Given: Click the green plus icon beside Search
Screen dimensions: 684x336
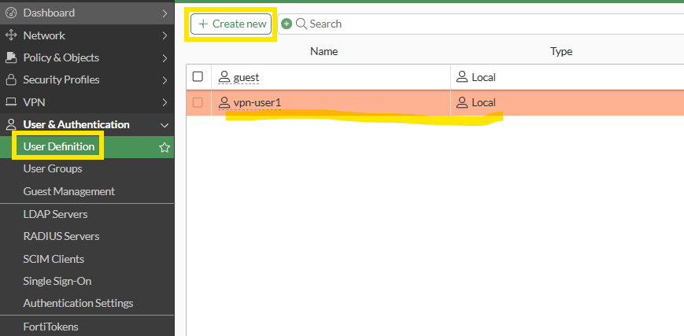Looking at the screenshot, I should [x=287, y=24].
